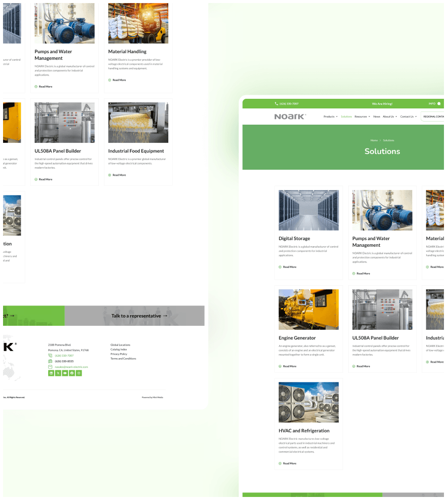
Task: Click Read More under UL508A Panel Builder, right page
Action: point(361,366)
